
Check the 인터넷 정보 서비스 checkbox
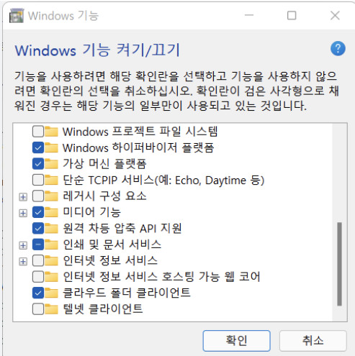[x=38, y=260]
